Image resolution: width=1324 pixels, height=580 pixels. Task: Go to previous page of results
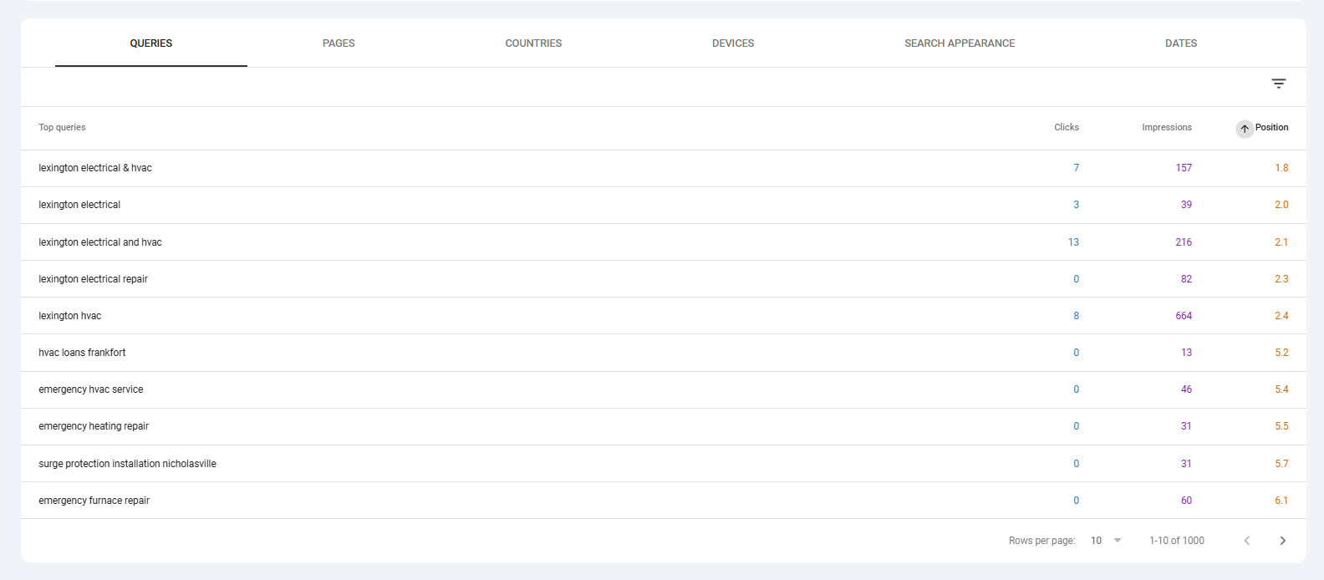(x=1246, y=541)
